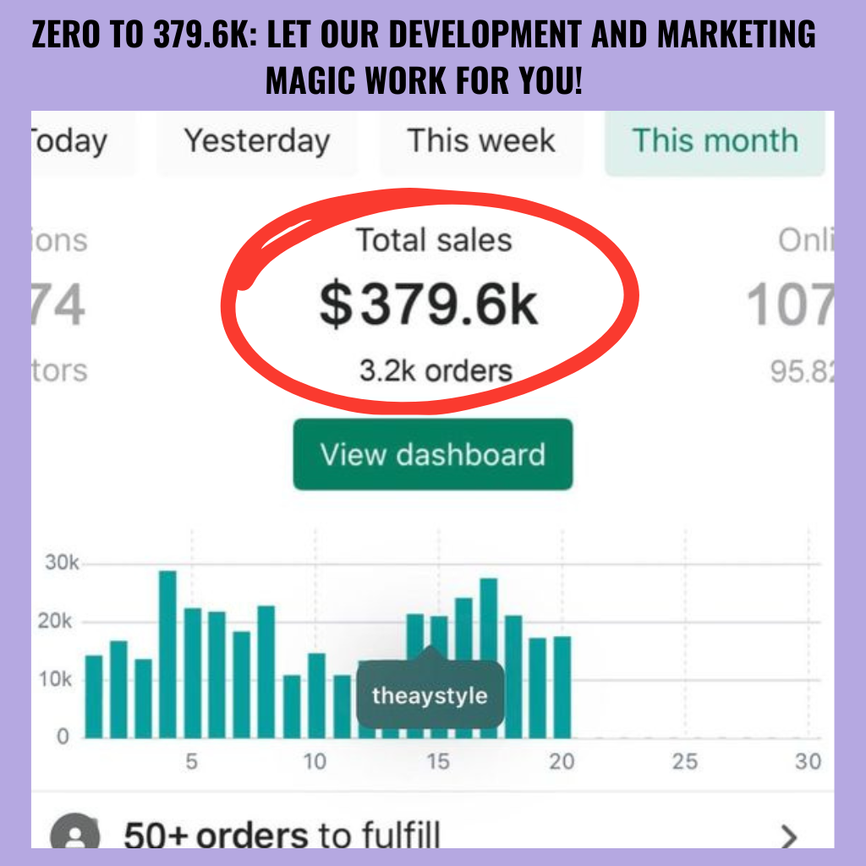This screenshot has width=866, height=866.
Task: Click the $379.6k total sales figure
Action: [x=428, y=305]
